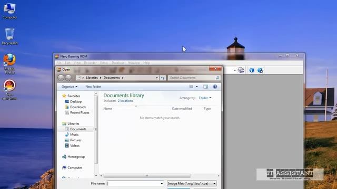Open the dialog Help question mark icon

[215, 87]
